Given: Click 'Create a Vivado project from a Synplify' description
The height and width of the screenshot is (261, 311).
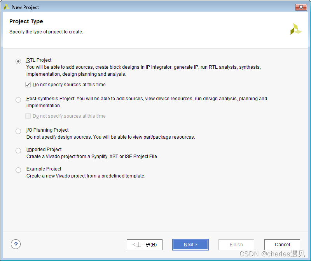Looking at the screenshot, I should (x=92, y=157).
